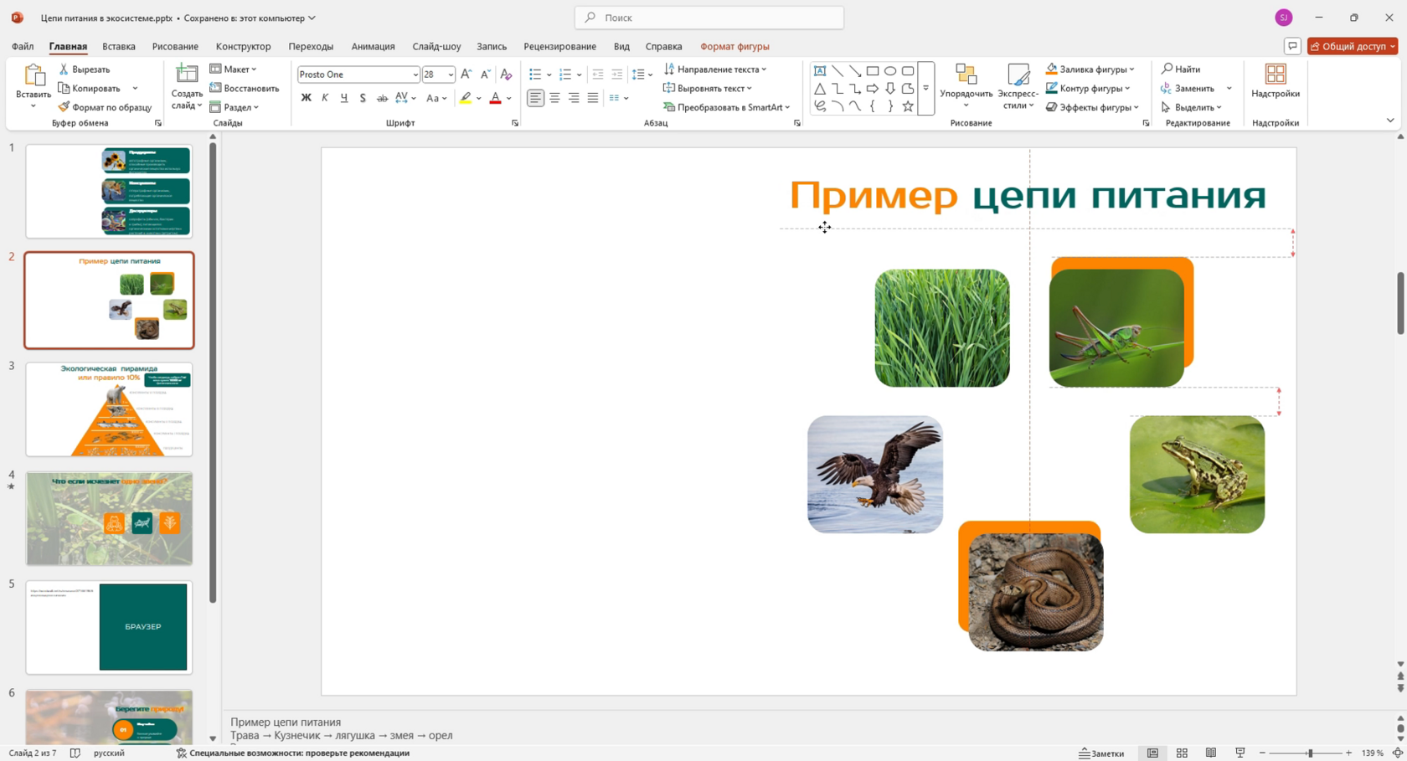
Task: Pick the five-point star shape
Action: tap(908, 106)
